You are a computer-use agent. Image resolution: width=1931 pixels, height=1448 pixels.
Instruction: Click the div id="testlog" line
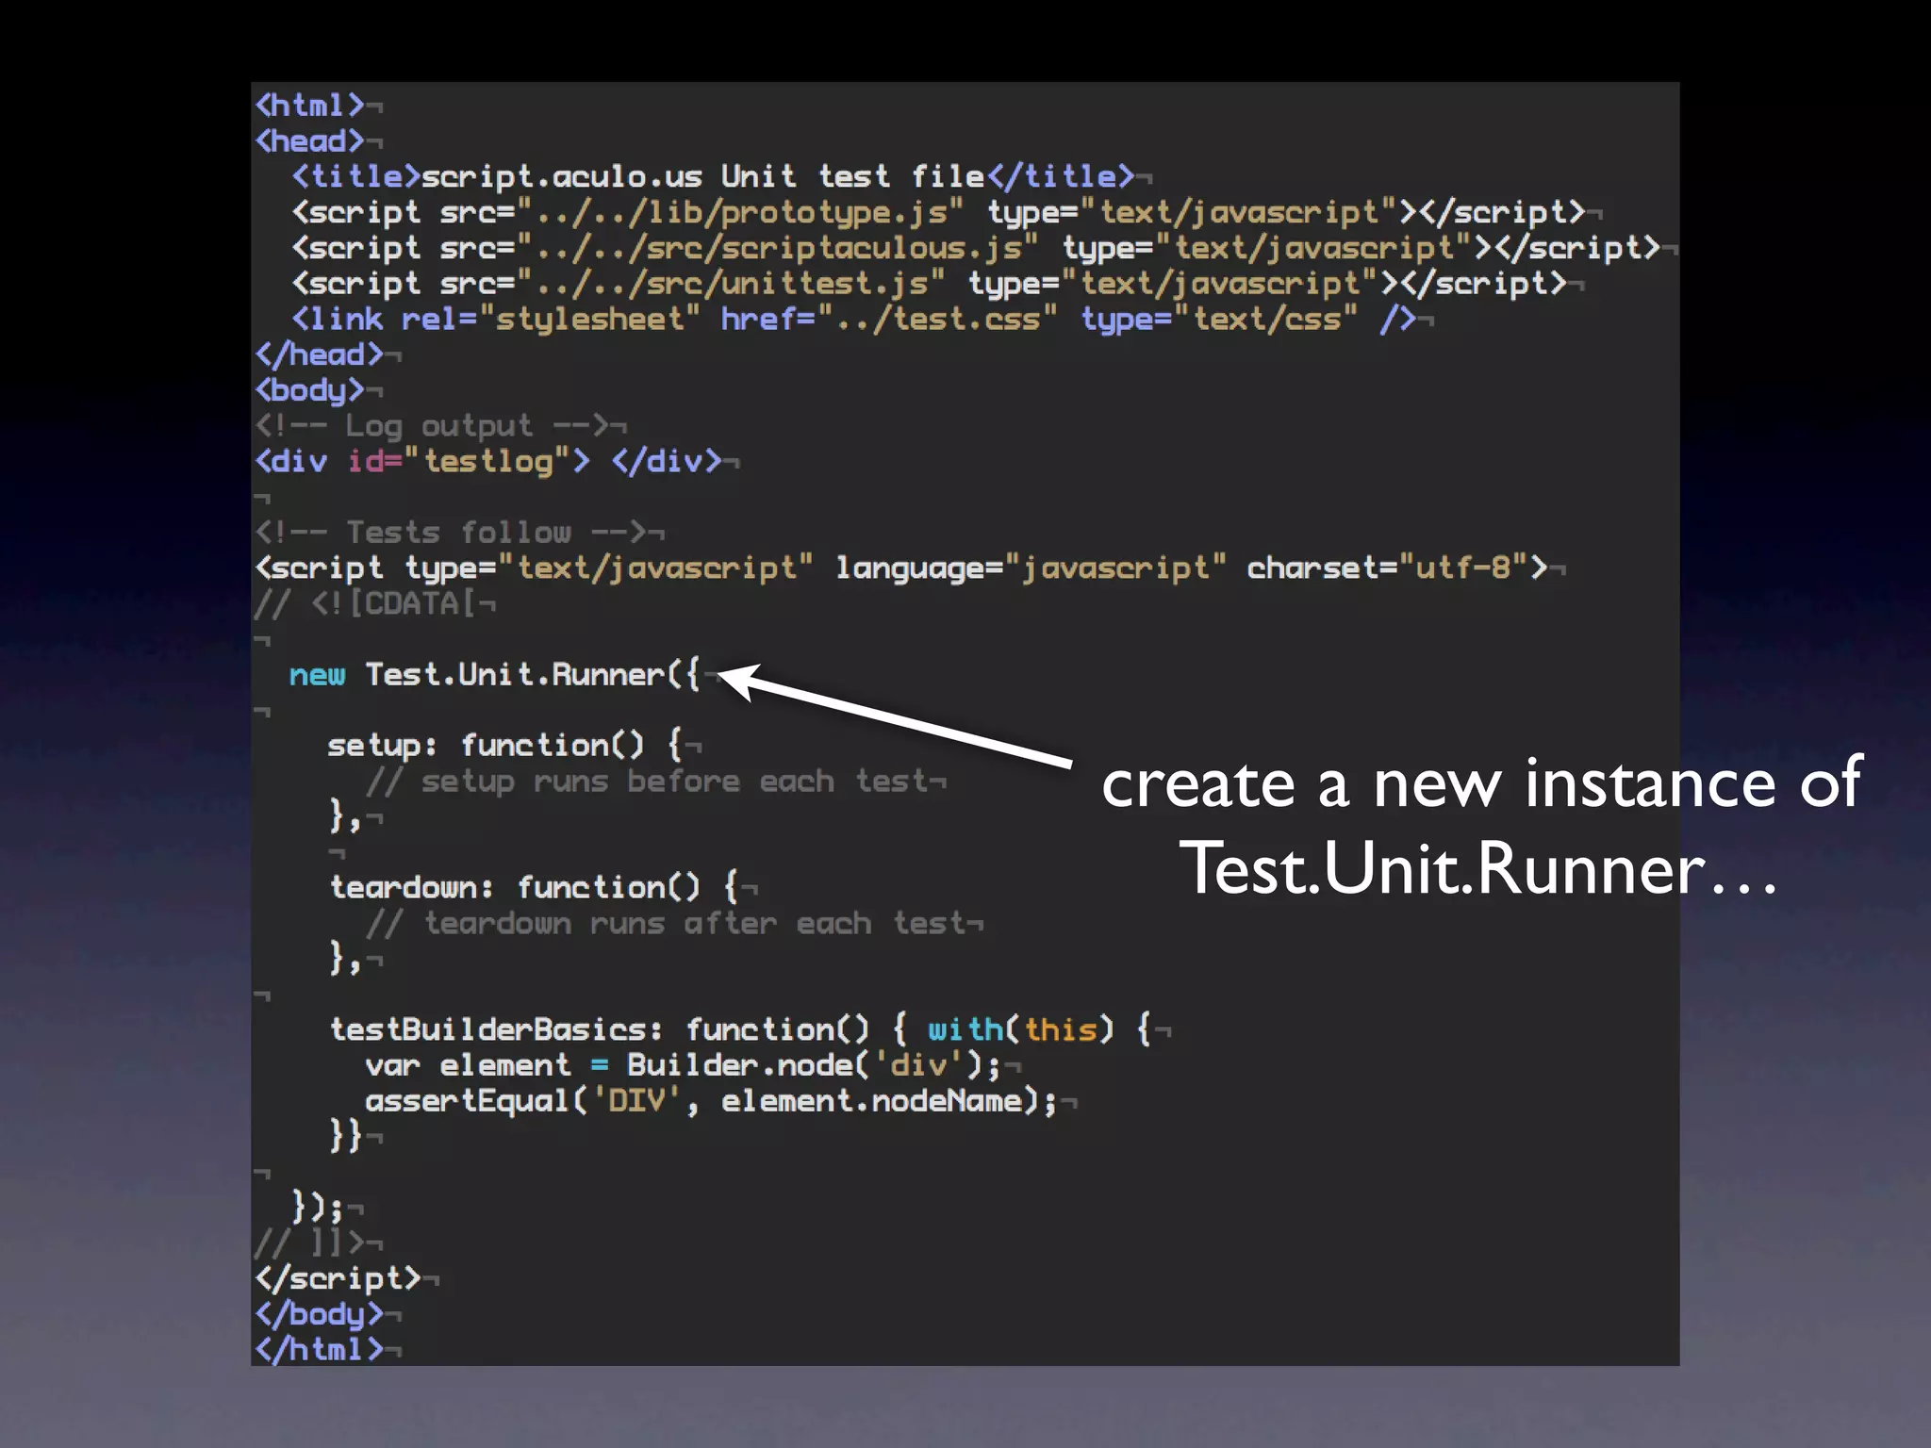point(488,461)
